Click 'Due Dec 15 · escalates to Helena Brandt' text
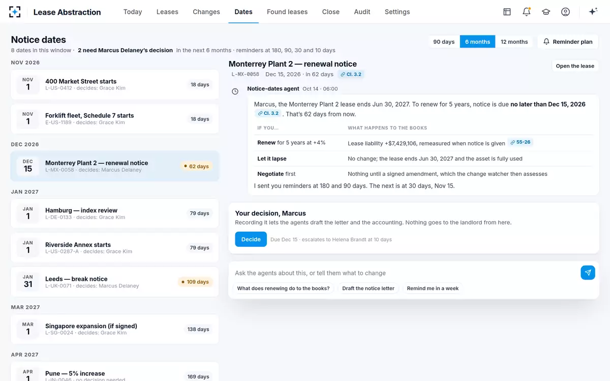Viewport: 610px width, 381px height. coord(331,239)
